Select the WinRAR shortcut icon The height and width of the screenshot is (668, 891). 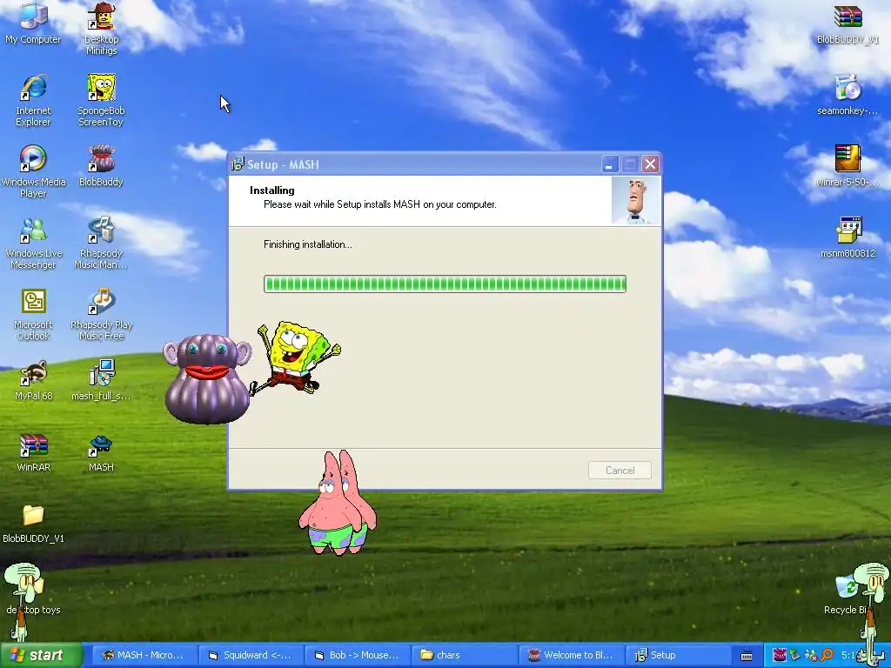coord(33,451)
